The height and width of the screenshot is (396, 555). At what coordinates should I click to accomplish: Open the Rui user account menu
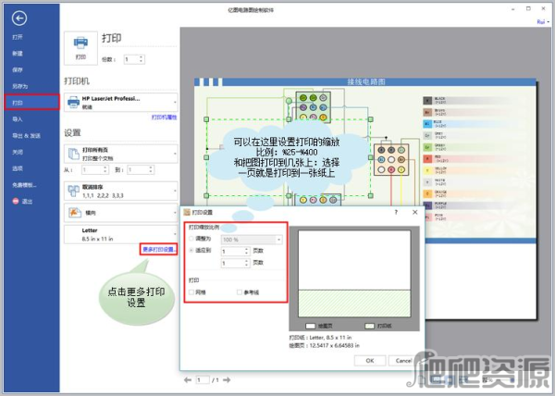[543, 22]
